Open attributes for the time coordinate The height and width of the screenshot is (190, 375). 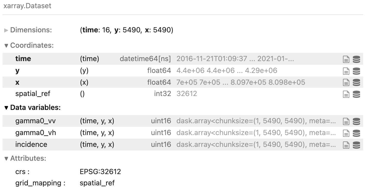point(347,59)
